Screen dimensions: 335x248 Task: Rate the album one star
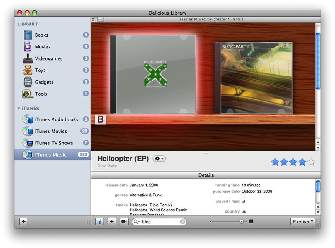point(275,162)
